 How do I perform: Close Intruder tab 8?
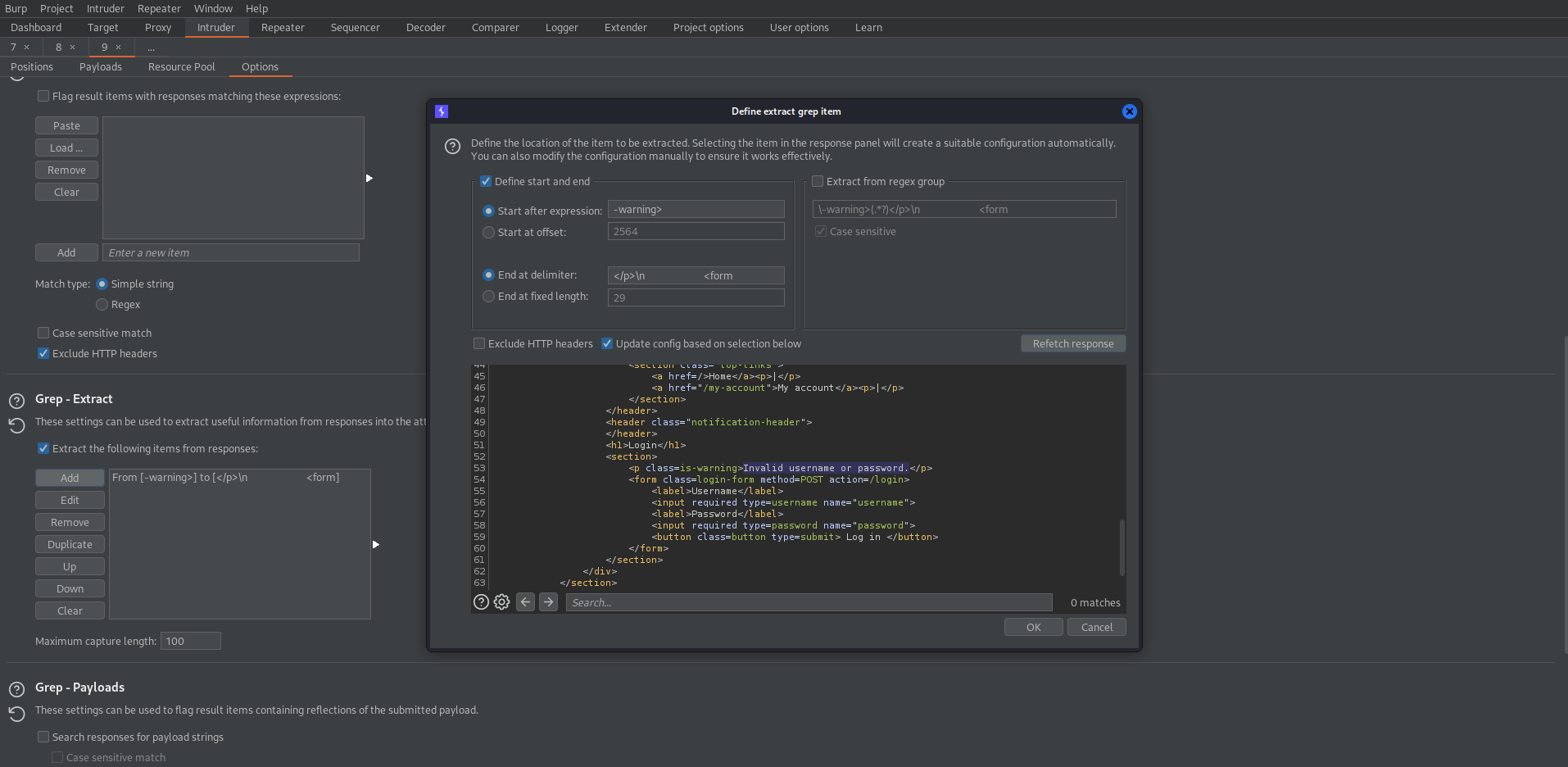pos(72,48)
